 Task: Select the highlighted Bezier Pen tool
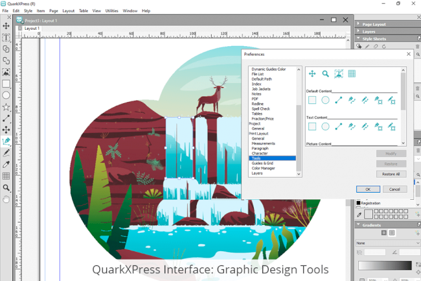(x=6, y=141)
